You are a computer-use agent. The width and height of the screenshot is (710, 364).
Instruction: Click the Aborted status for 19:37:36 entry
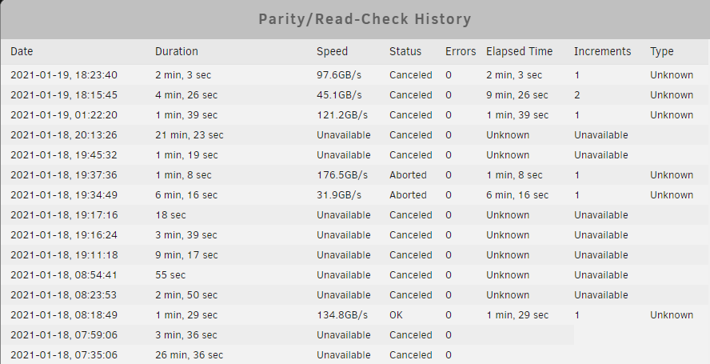[x=408, y=174]
